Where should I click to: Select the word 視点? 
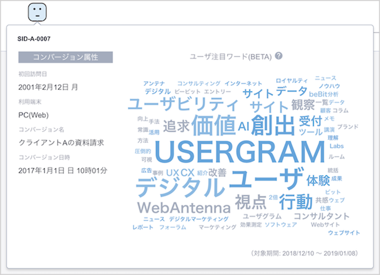[251, 201]
